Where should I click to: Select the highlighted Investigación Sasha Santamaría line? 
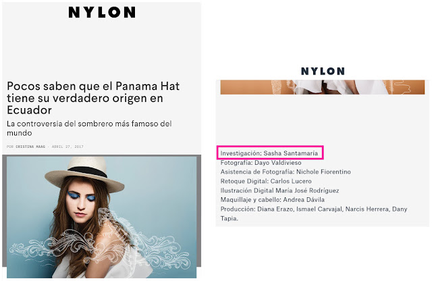(x=269, y=153)
